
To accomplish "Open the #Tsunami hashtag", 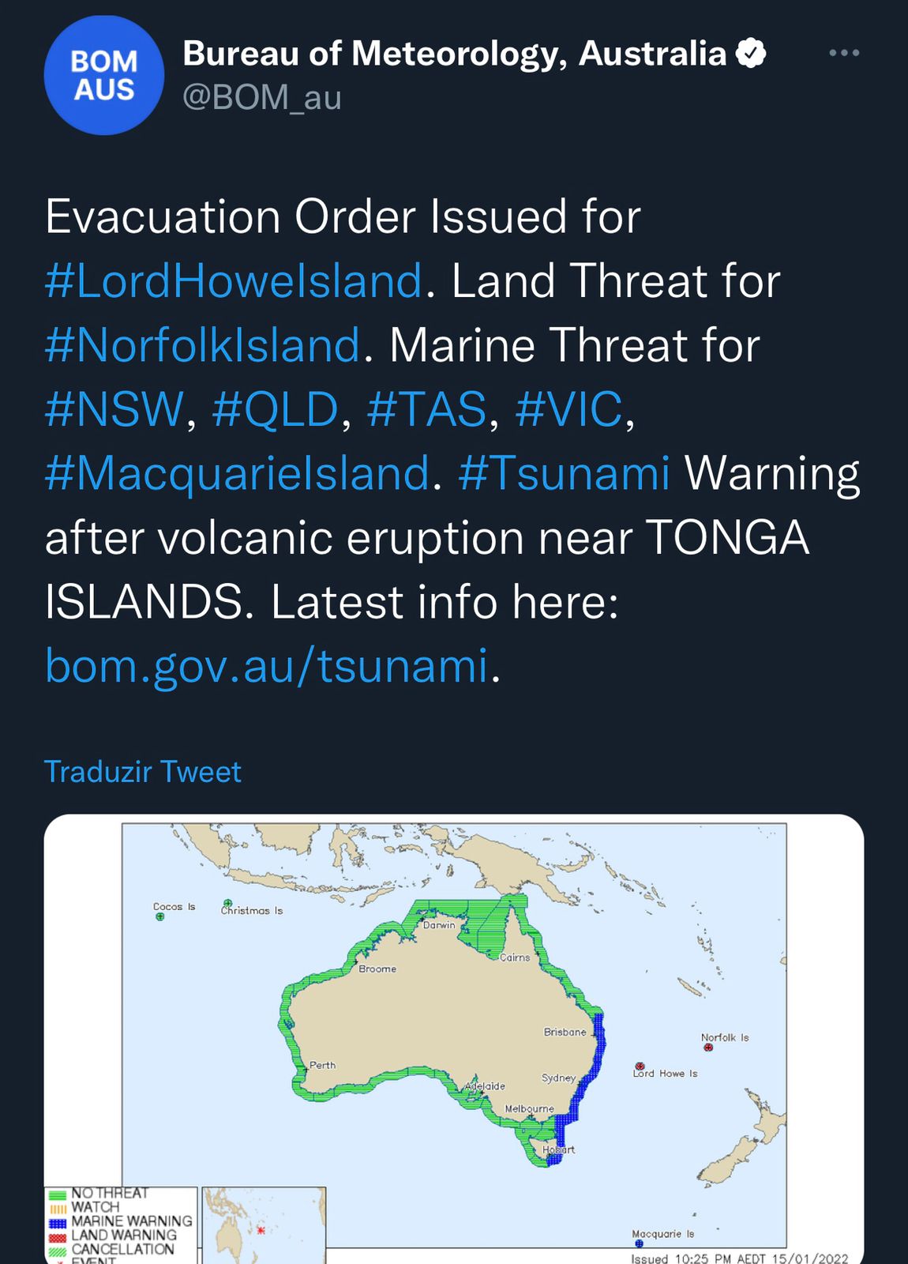I will [564, 473].
